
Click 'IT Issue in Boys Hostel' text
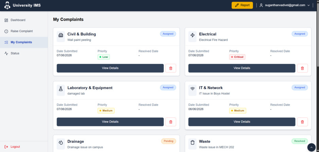215,94
